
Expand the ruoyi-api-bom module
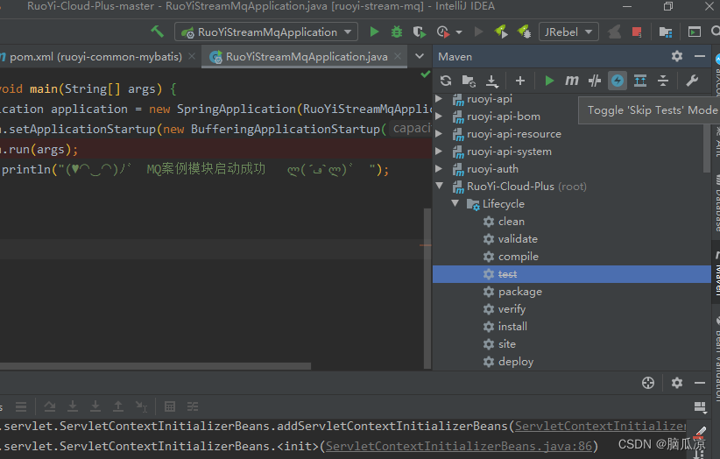[439, 117]
